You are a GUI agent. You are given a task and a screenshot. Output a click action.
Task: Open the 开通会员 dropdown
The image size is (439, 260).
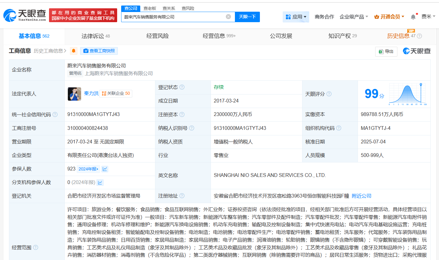click(389, 17)
